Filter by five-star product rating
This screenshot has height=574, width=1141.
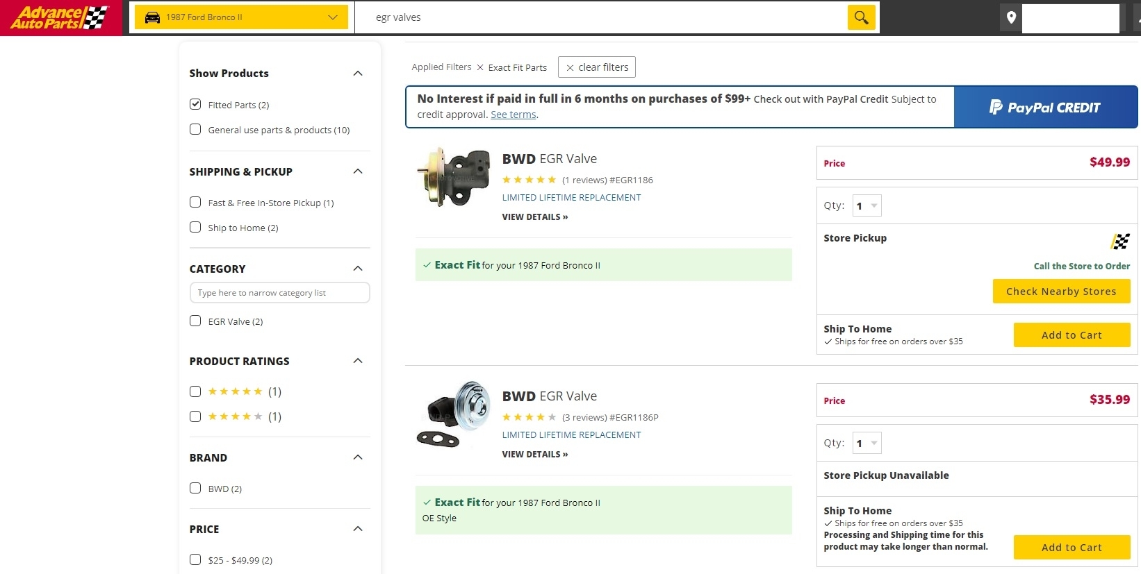pyautogui.click(x=195, y=391)
